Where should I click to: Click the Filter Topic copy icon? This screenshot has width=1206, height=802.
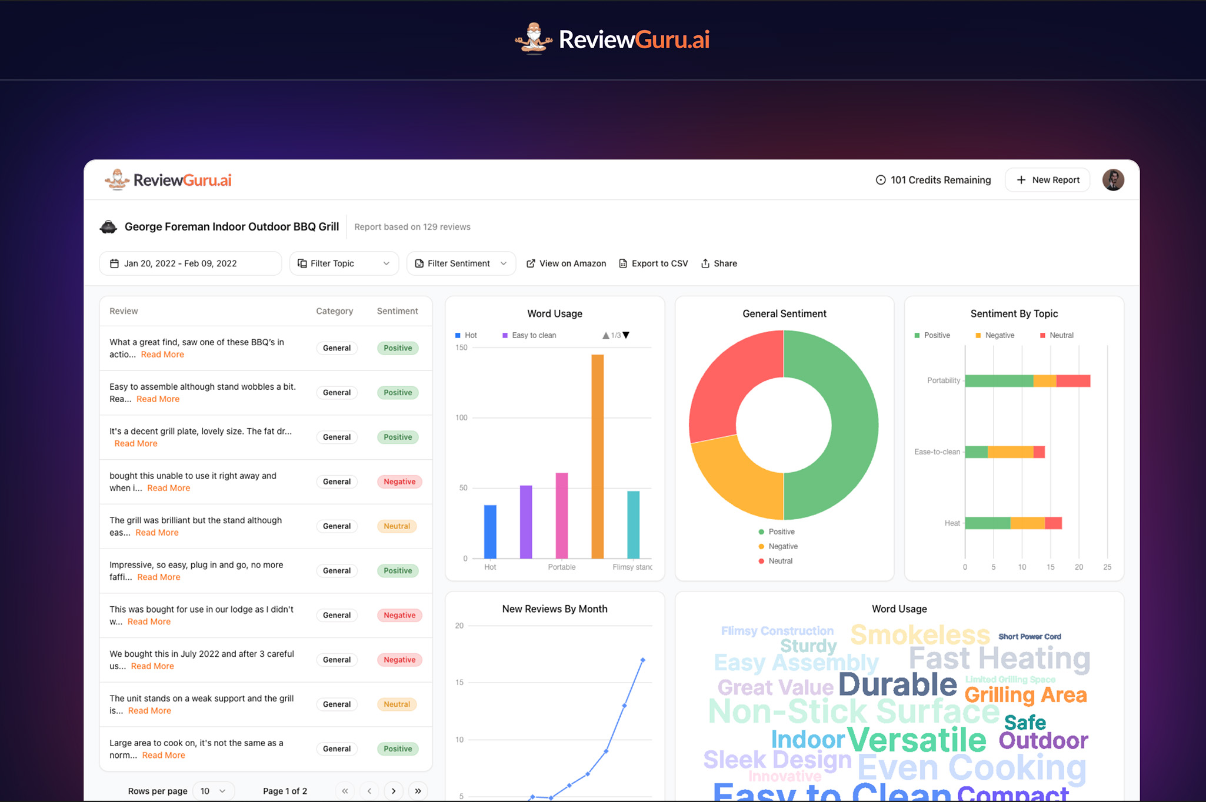pyautogui.click(x=302, y=263)
